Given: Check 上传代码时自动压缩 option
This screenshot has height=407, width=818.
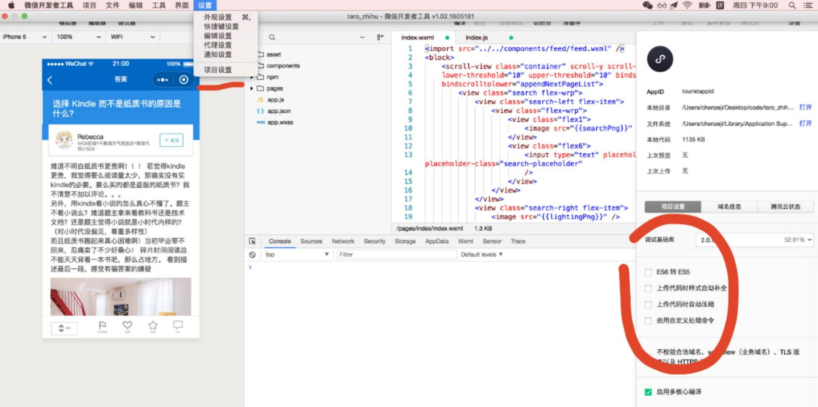Looking at the screenshot, I should click(x=648, y=304).
